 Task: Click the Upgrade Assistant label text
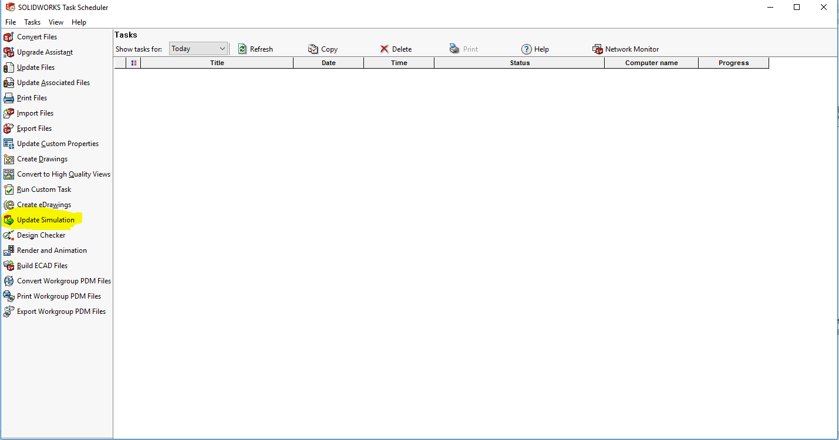coord(45,52)
